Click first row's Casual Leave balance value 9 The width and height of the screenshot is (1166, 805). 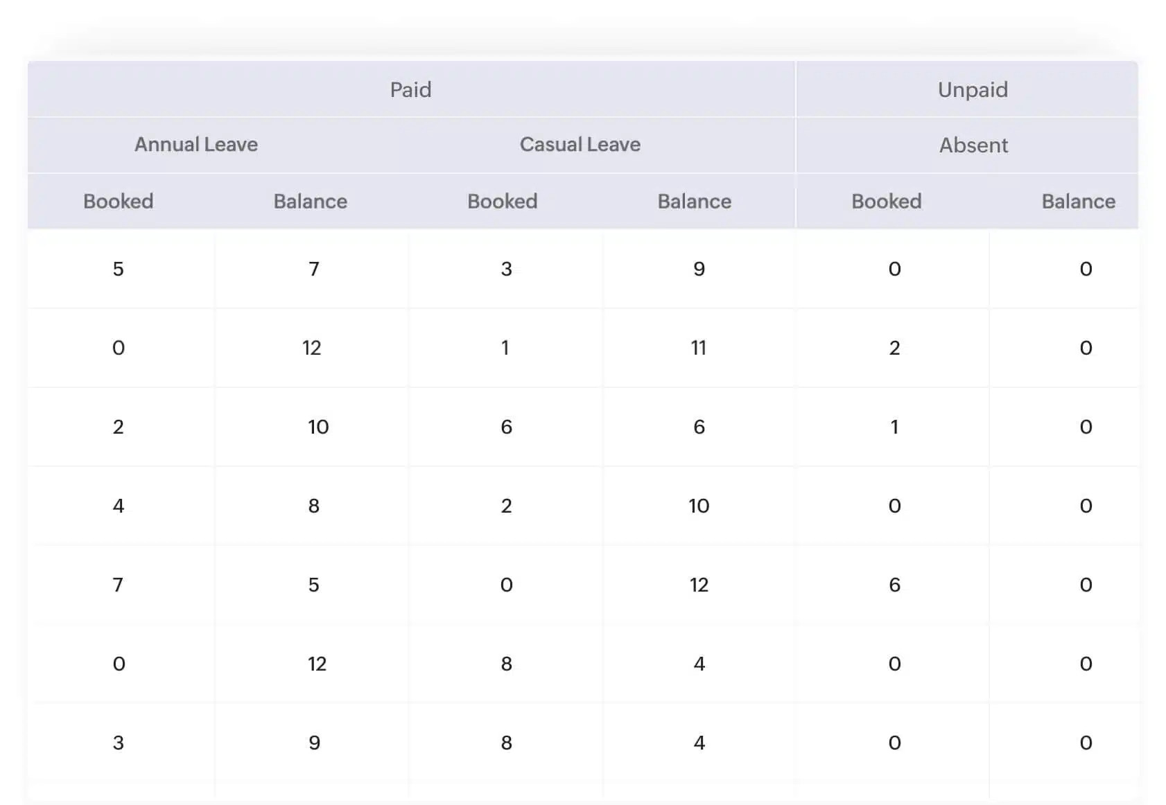point(699,269)
